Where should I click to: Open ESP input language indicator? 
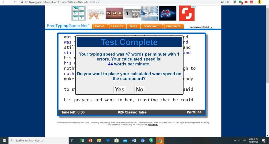[x=244, y=140]
